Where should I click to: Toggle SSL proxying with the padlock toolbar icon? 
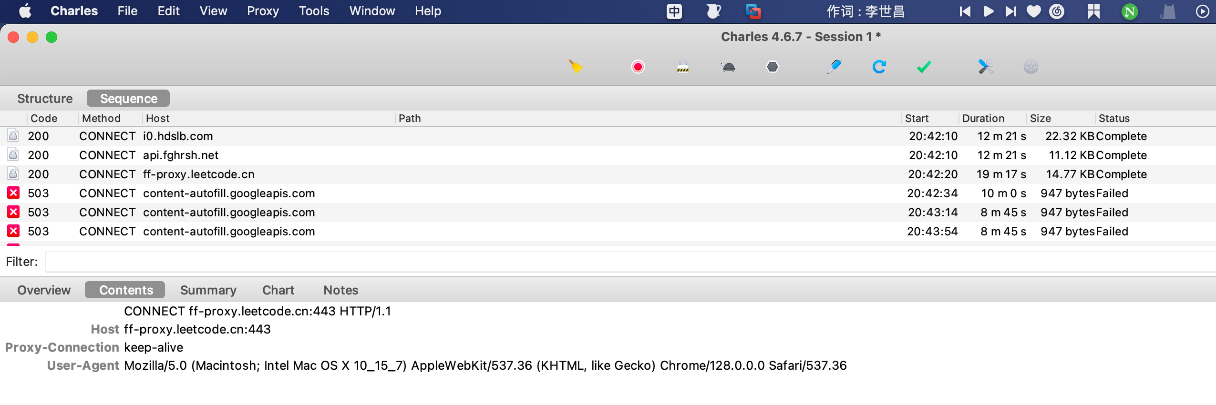click(x=683, y=67)
